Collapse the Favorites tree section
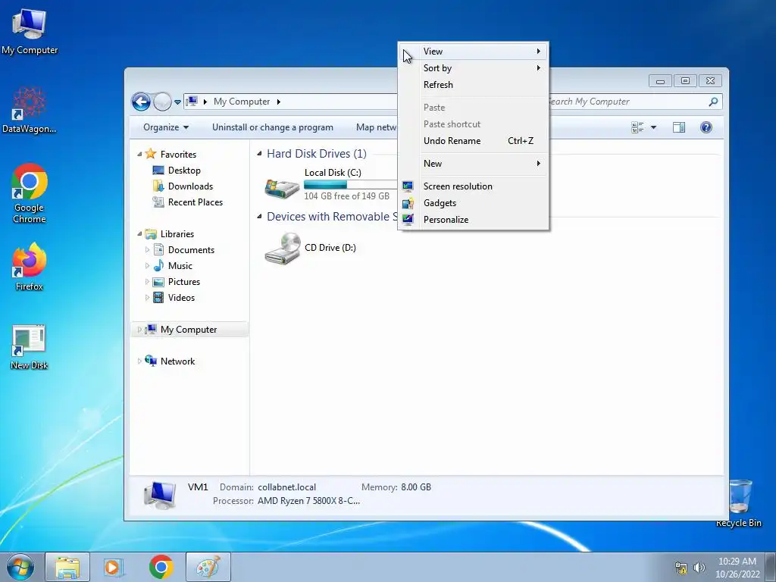 pyautogui.click(x=139, y=155)
